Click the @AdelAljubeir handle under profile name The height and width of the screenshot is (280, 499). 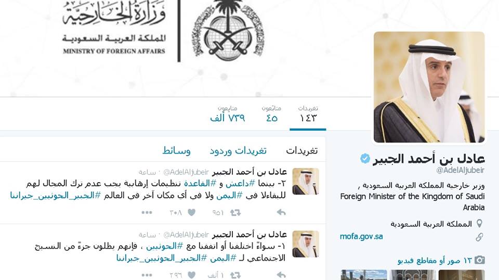click(460, 170)
